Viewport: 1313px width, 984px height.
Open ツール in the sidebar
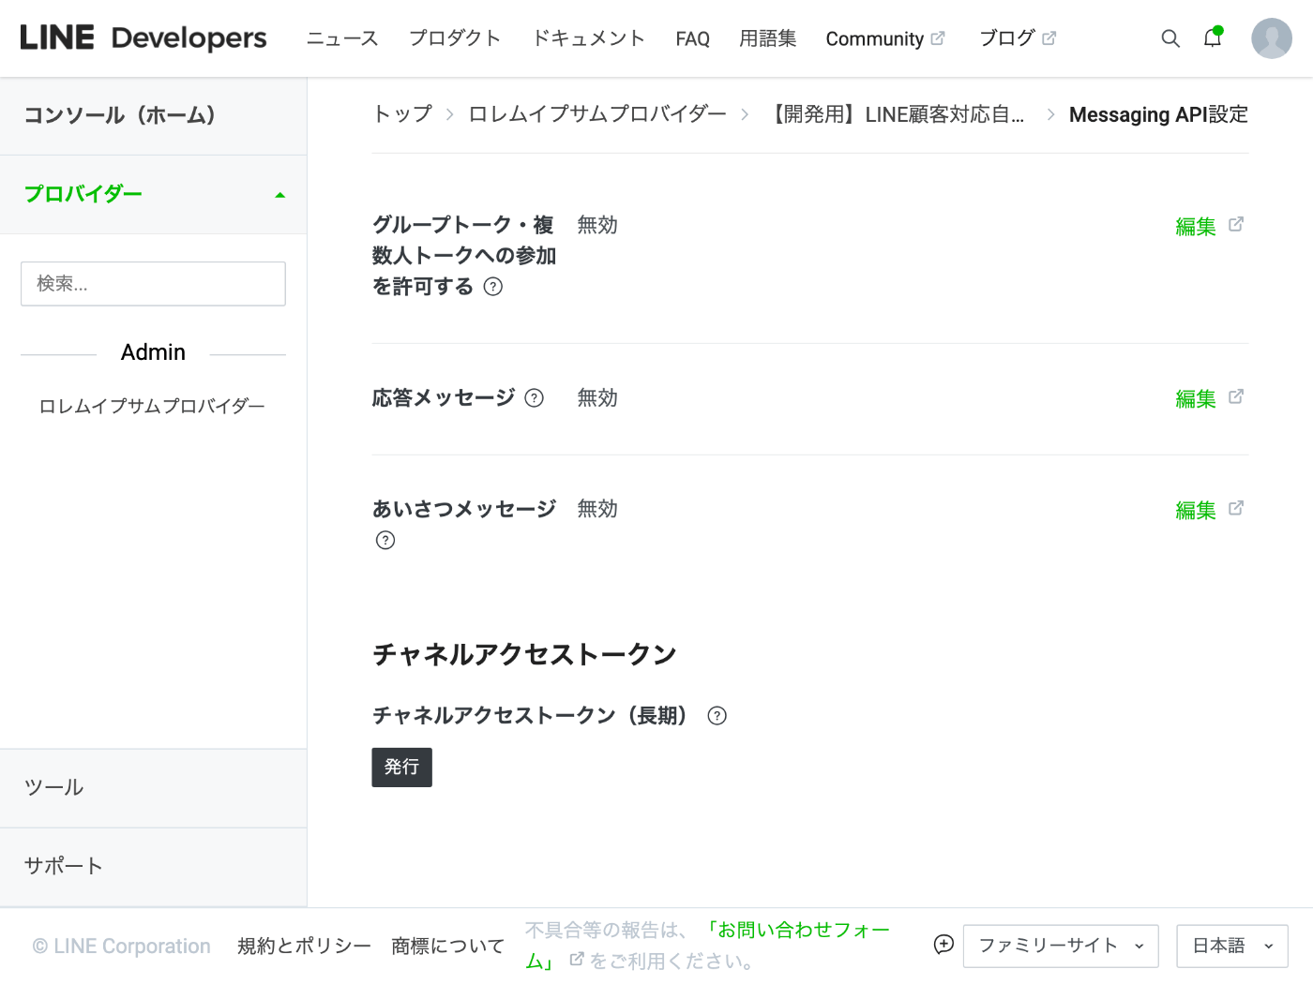click(x=153, y=788)
